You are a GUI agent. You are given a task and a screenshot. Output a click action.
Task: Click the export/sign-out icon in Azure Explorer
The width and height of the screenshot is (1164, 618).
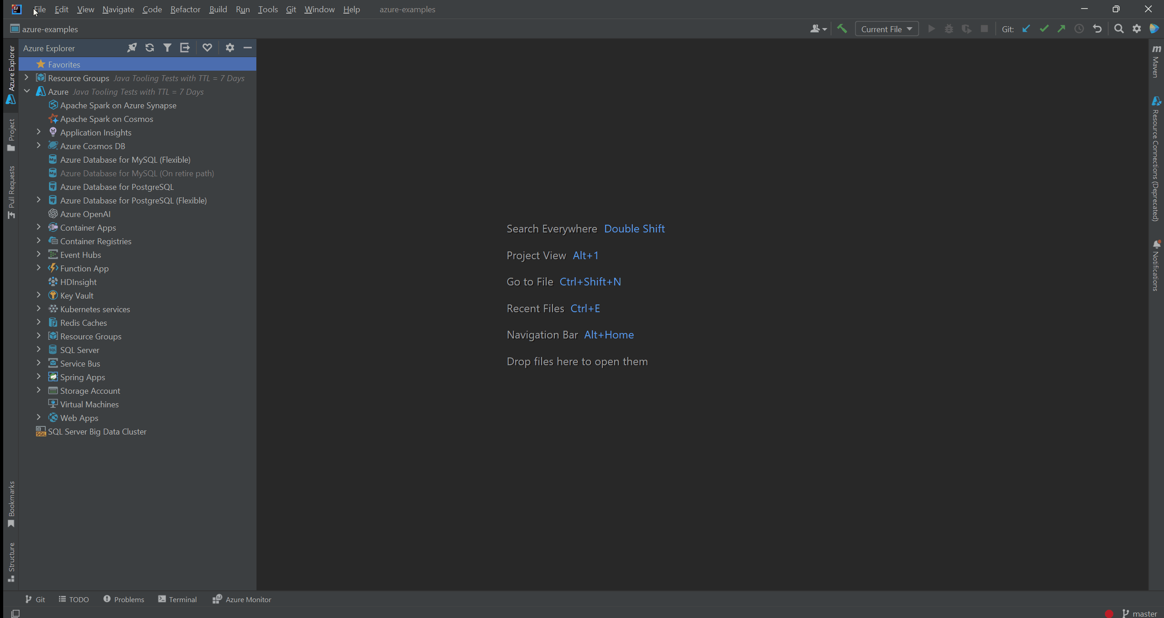(185, 48)
